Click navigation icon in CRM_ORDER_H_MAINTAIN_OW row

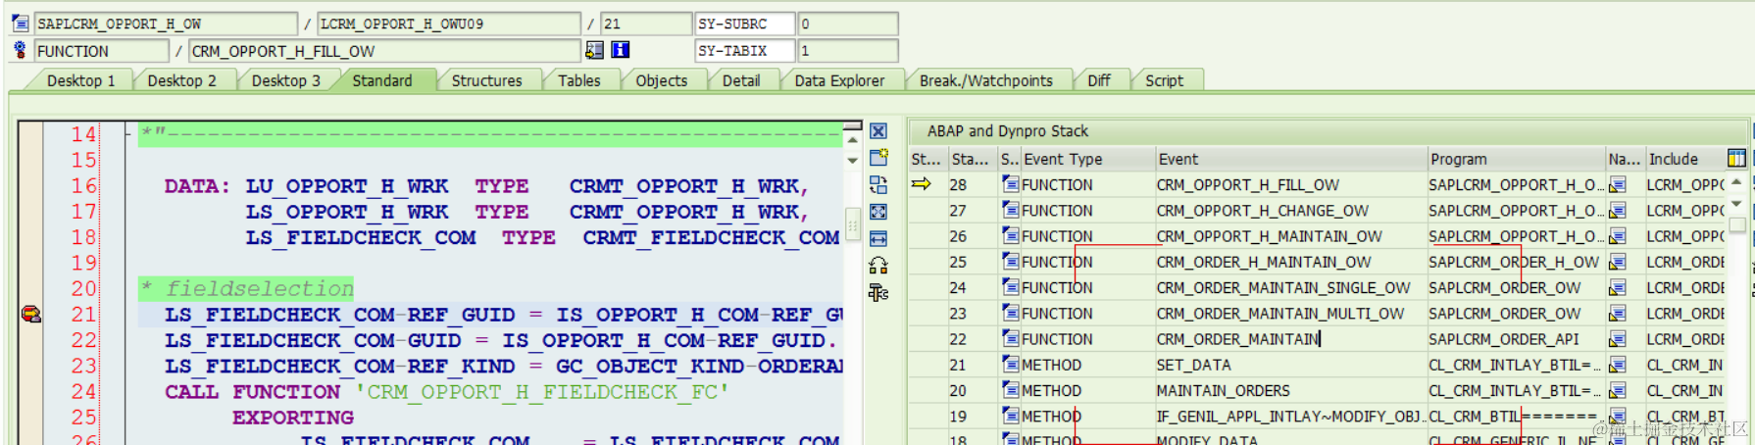1618,262
